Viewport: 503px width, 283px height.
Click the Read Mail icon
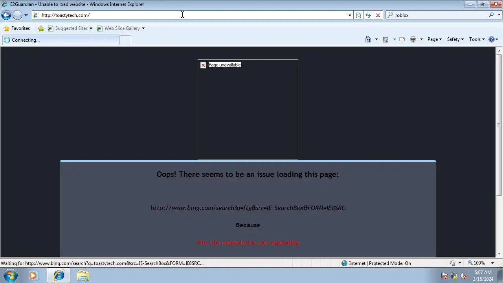pos(402,39)
